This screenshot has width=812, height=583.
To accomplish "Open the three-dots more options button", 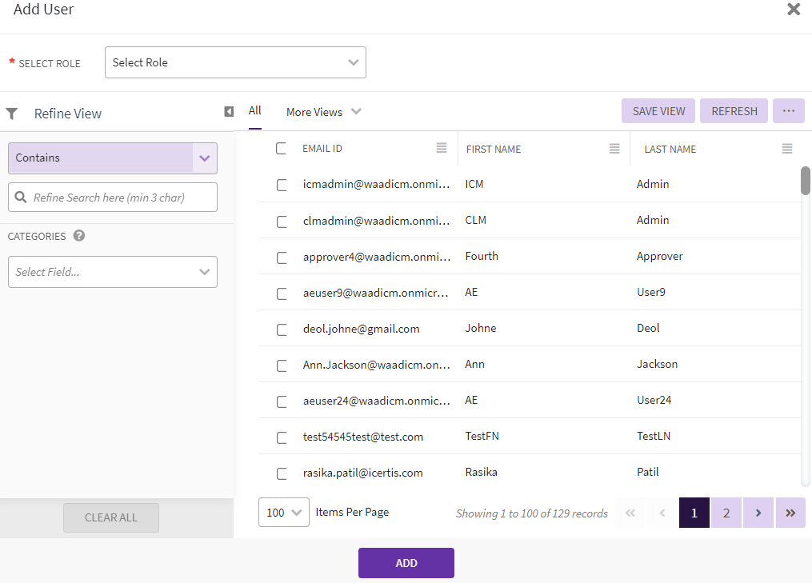I will point(788,111).
